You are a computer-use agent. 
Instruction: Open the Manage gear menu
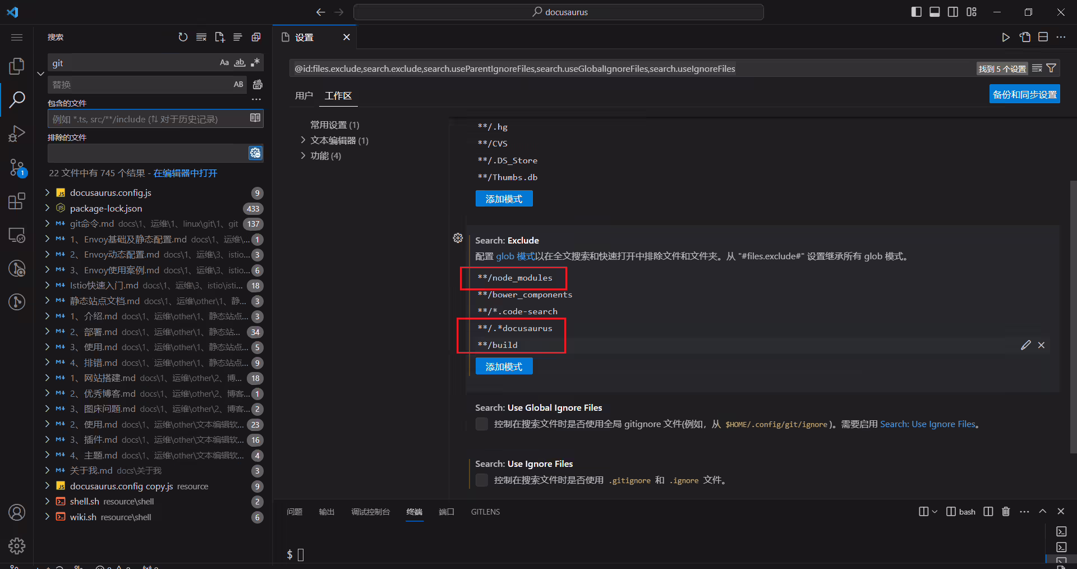pos(17,545)
